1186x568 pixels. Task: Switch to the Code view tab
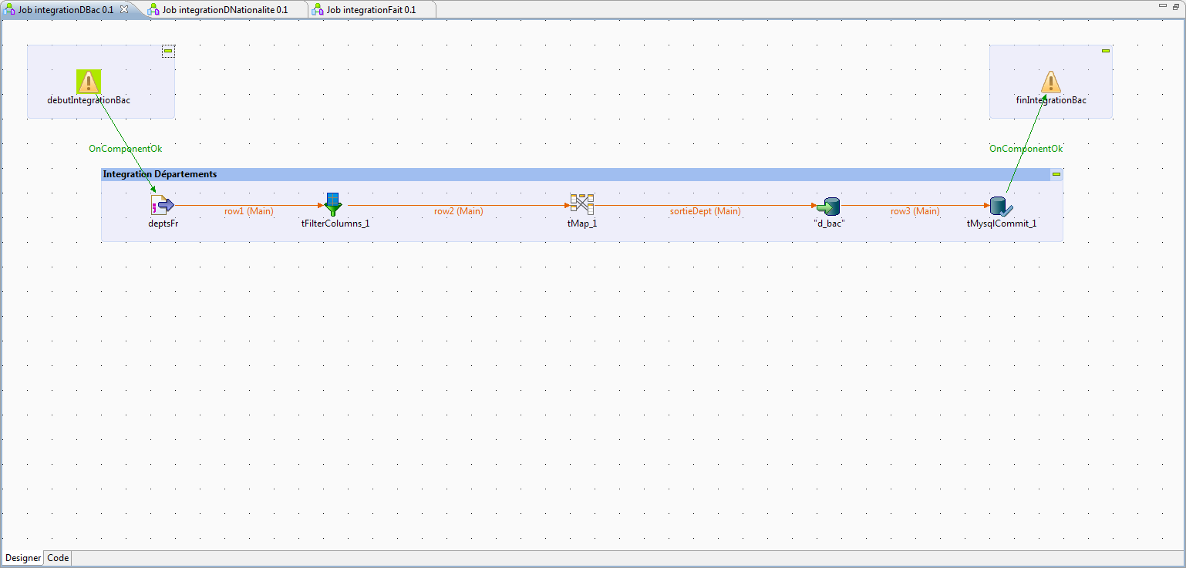[x=58, y=558]
